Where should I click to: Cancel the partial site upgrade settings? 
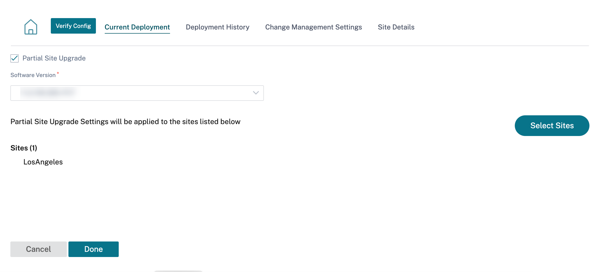pyautogui.click(x=39, y=249)
